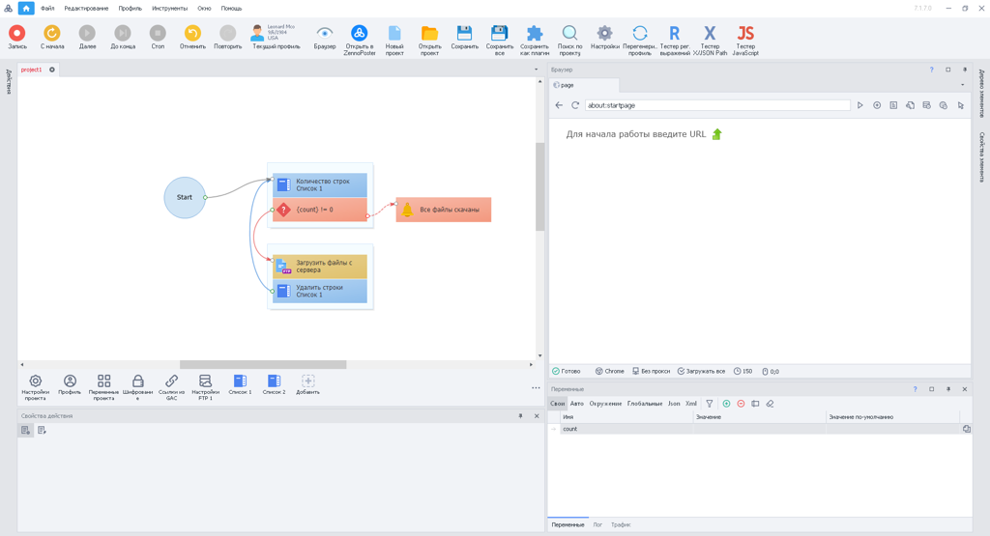This screenshot has width=990, height=536.
Task: Click Перегенерировать профиль icon
Action: click(639, 40)
